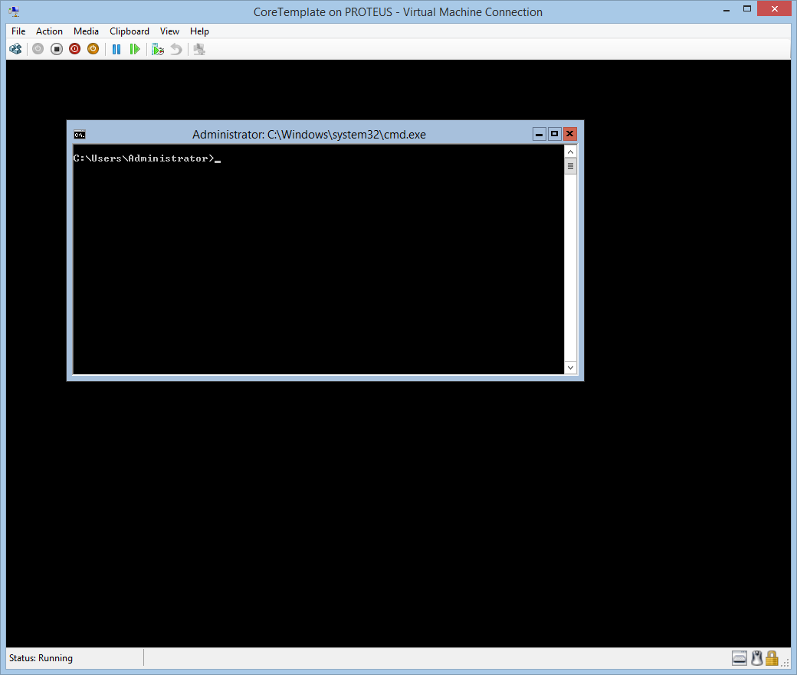The image size is (797, 675).
Task: Click the red Shut Down icon
Action: [74, 49]
